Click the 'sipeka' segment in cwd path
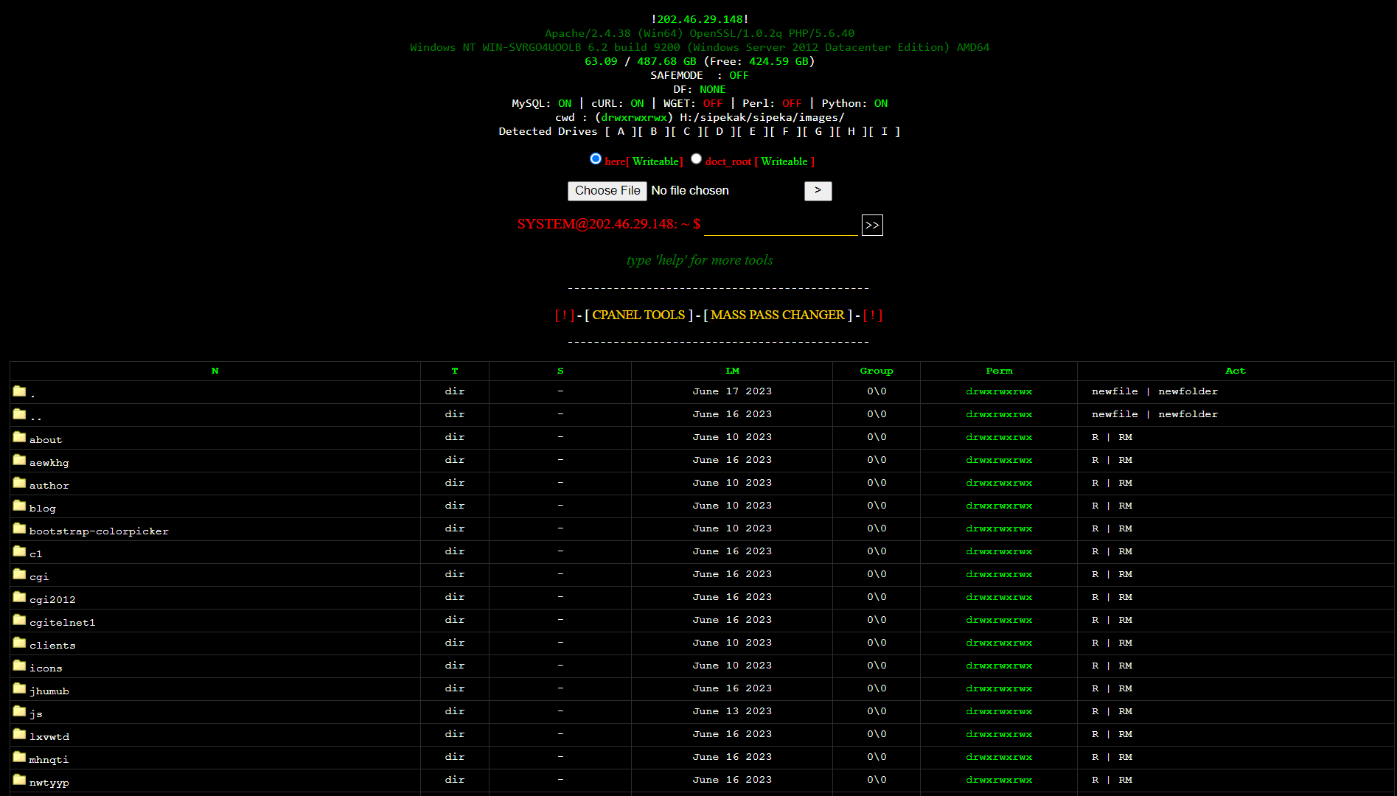The width and height of the screenshot is (1397, 796). 772,117
